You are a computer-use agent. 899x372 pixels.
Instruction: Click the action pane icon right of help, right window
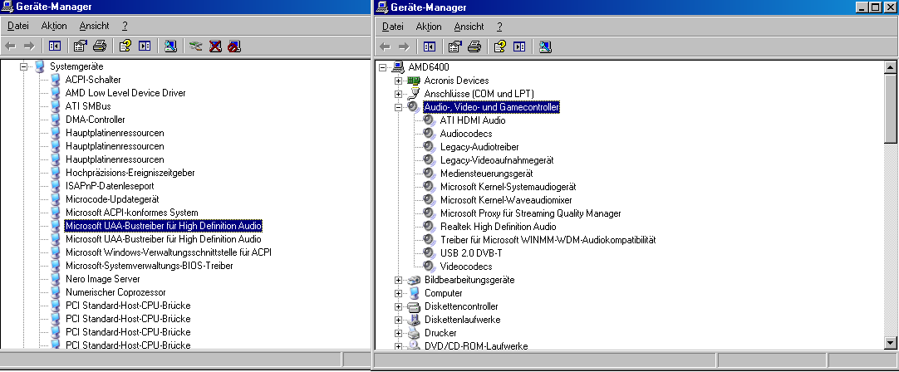click(x=519, y=46)
